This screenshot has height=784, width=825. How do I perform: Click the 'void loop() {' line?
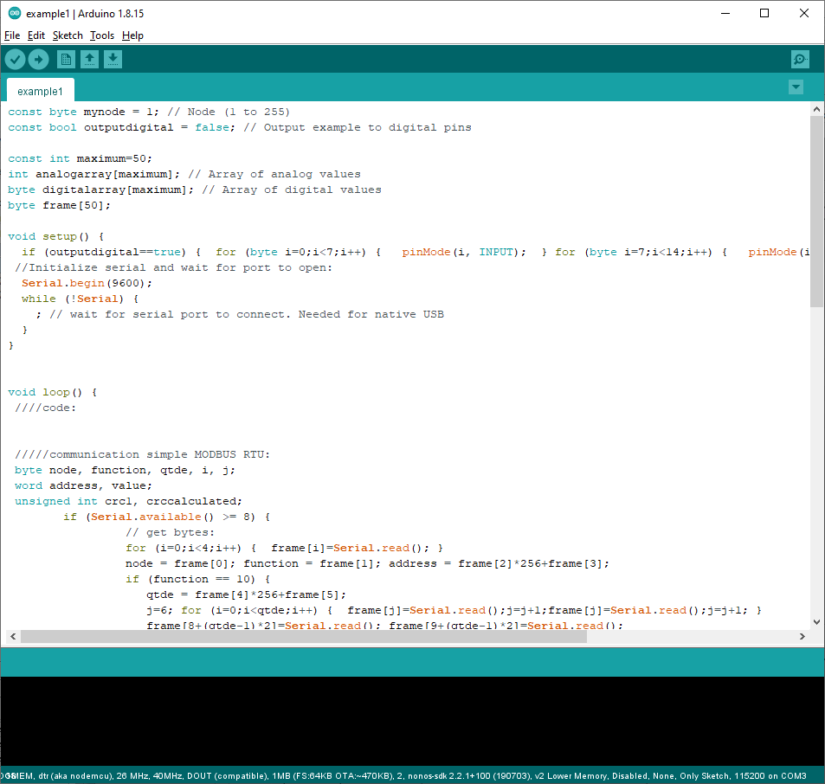tap(52, 392)
